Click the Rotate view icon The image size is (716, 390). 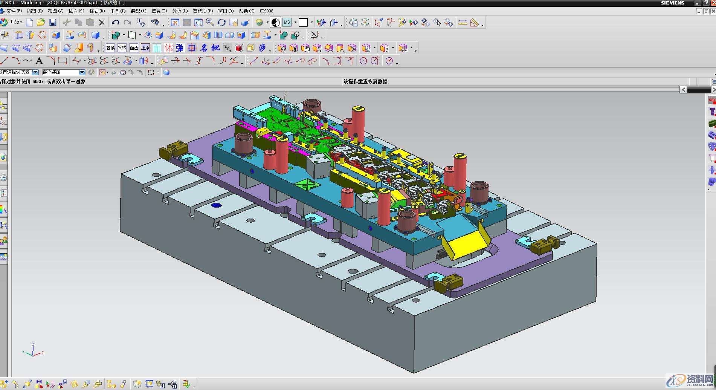(222, 23)
